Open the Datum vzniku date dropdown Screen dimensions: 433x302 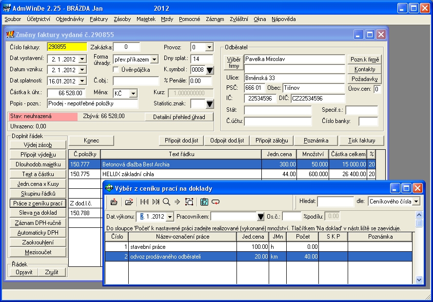[x=82, y=70]
